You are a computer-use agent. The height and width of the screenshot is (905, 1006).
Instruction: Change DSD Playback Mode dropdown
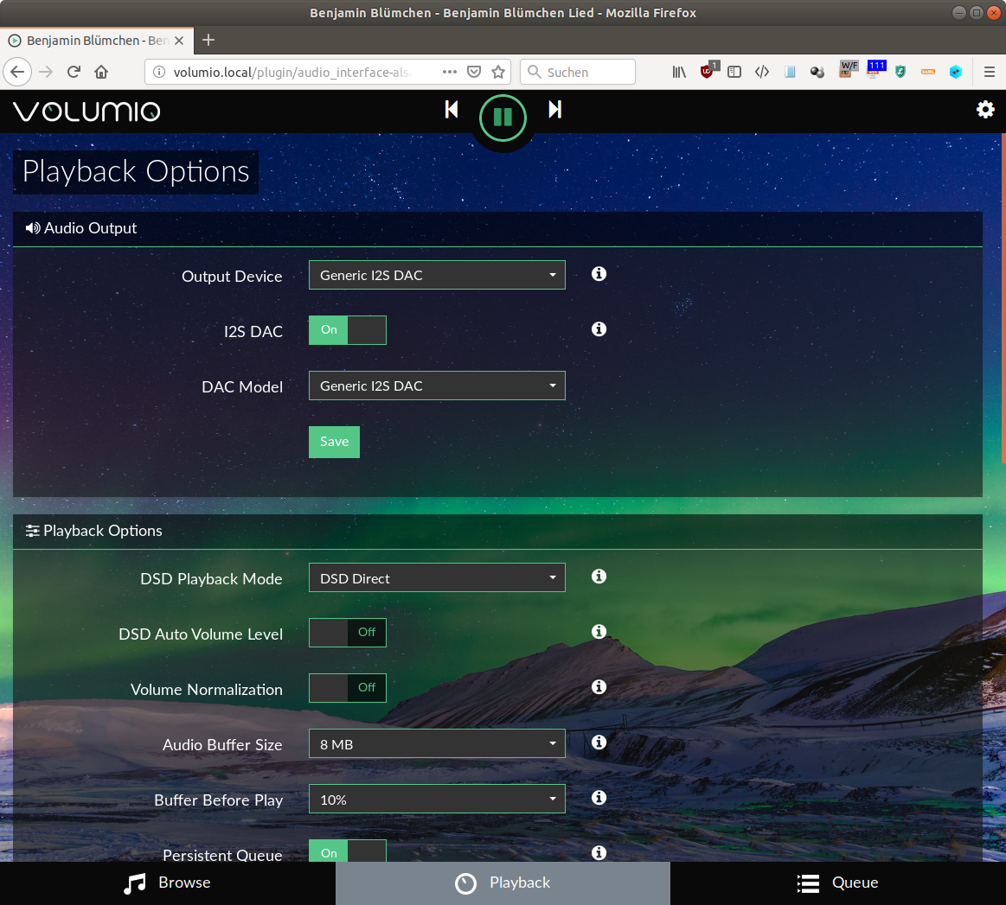click(437, 577)
